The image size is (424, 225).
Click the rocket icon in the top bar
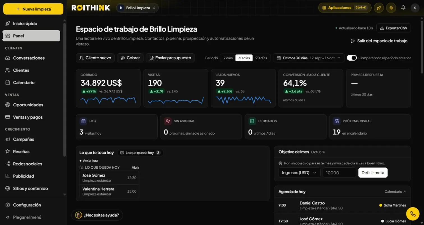(379, 8)
